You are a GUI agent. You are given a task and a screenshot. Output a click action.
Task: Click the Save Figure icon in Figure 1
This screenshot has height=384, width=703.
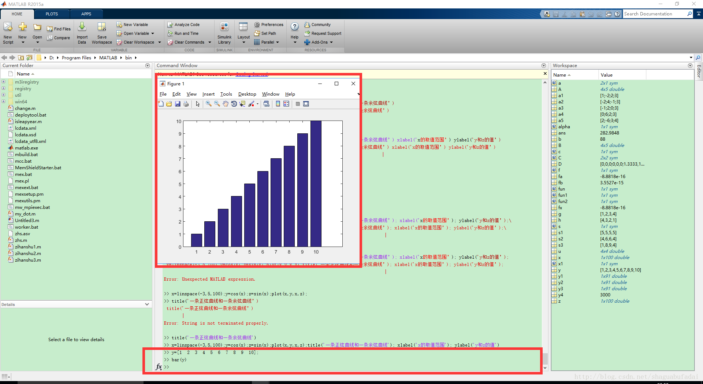178,104
